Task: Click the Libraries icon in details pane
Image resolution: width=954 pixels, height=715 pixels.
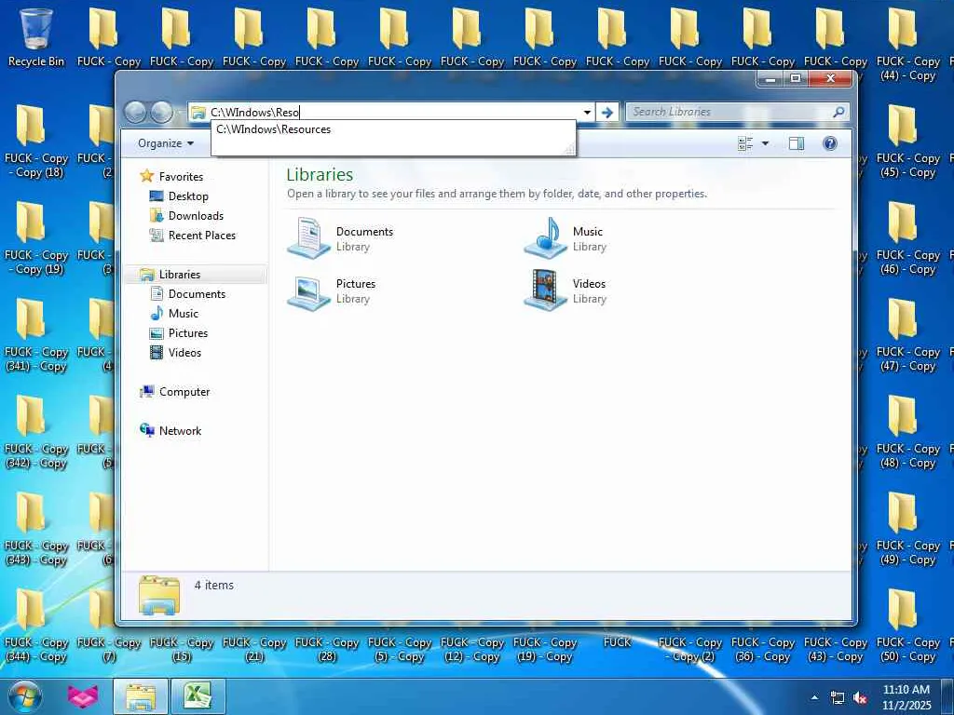Action: (x=159, y=595)
